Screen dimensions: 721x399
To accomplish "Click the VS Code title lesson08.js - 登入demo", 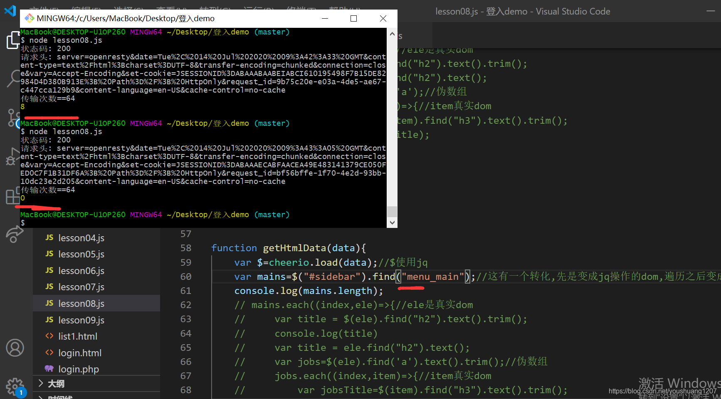I will point(481,11).
